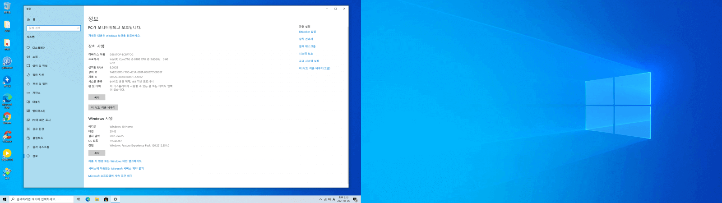
Task: Copy device specs with the first 복사 button
Action: [97, 97]
